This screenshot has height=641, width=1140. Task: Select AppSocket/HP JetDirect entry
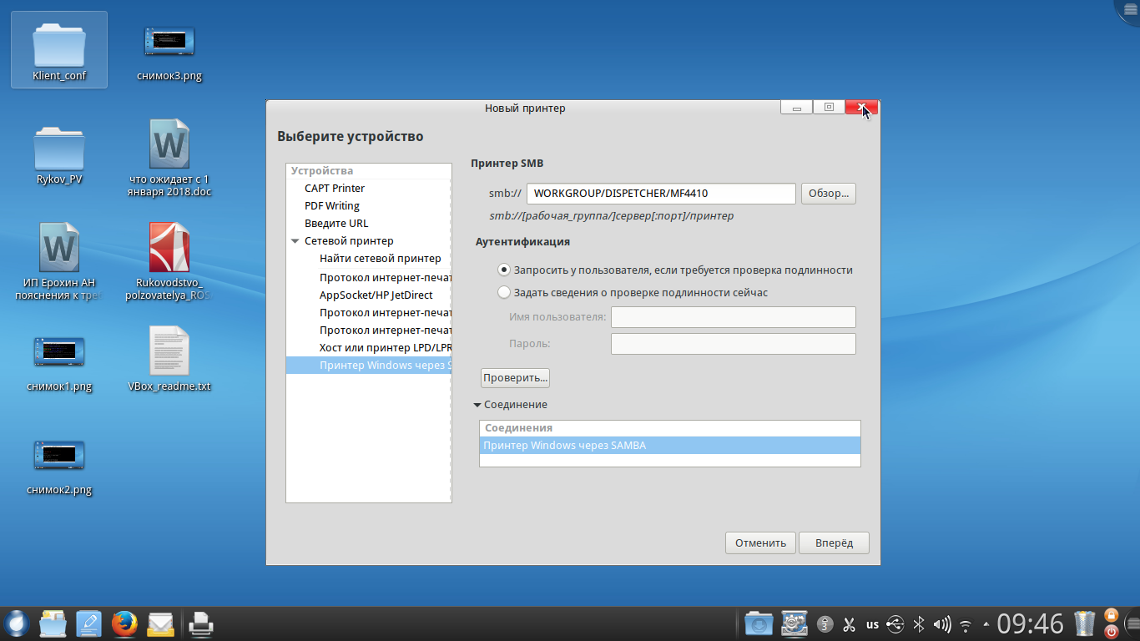click(x=376, y=295)
